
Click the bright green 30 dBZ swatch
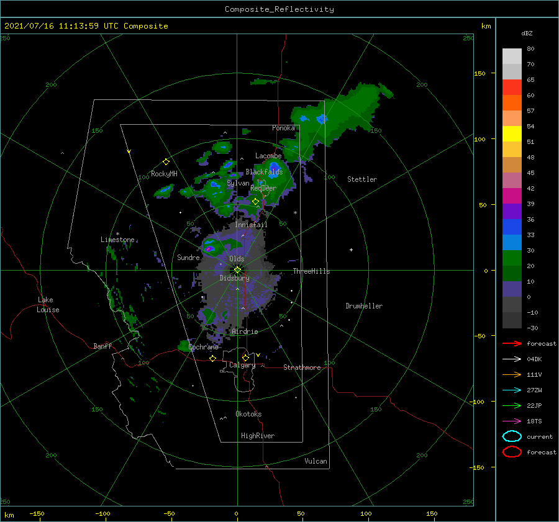coord(512,258)
